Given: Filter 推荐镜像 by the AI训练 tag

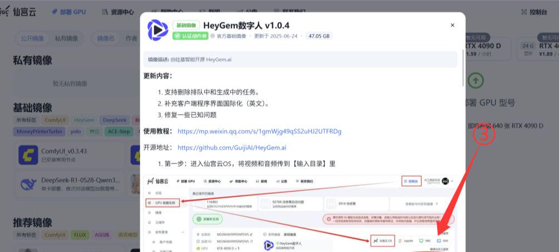Looking at the screenshot, I should click(103, 235).
